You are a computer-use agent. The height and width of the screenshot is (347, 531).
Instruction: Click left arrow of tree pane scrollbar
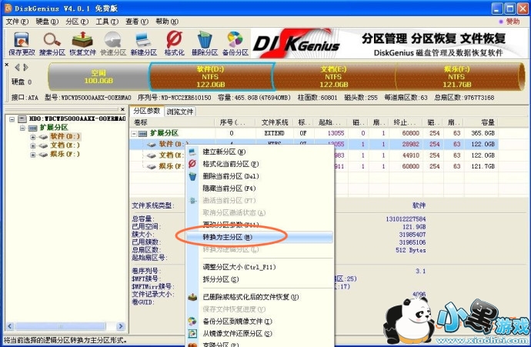(x=10, y=326)
